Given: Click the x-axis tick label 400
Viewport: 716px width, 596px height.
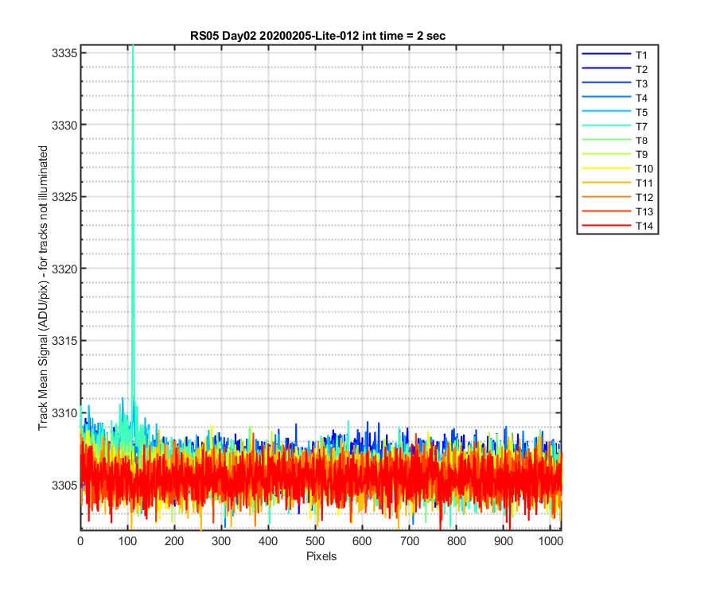Looking at the screenshot, I should (269, 541).
